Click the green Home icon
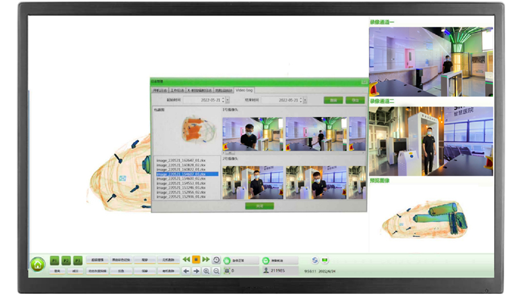Viewport: 514px width, 294px height. point(38,264)
